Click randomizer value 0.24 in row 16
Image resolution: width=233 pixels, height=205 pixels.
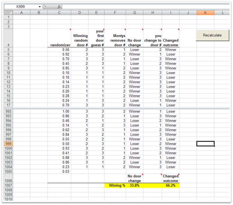pos(59,101)
